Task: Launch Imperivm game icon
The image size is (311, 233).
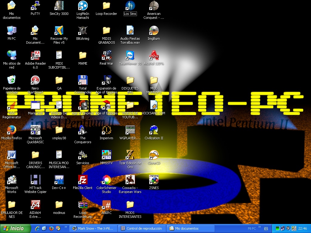Action: point(106,133)
